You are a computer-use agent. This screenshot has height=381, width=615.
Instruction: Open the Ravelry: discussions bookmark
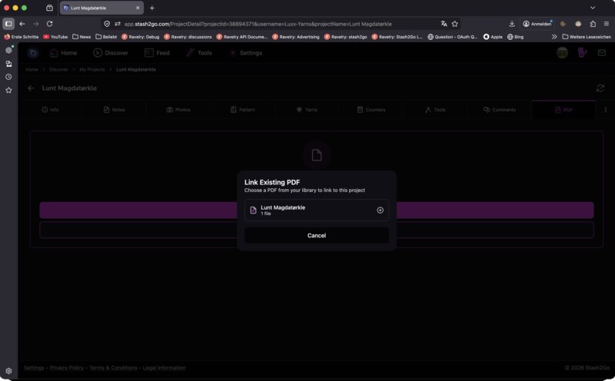pos(188,37)
